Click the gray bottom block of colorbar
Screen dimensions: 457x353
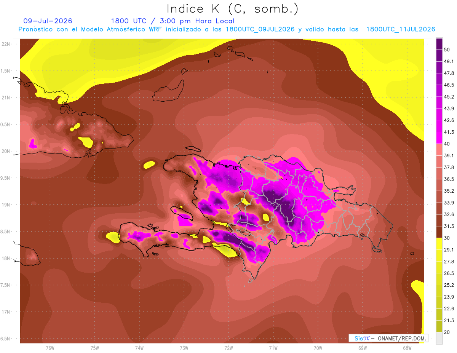click(439, 338)
